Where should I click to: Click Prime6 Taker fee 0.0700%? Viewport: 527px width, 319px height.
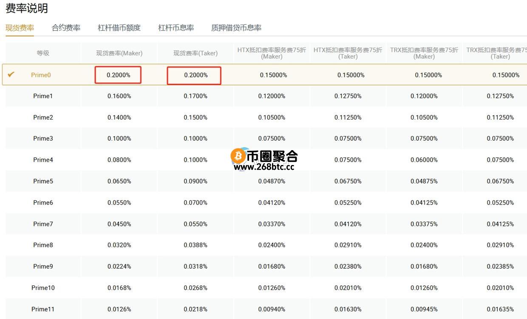click(x=195, y=202)
